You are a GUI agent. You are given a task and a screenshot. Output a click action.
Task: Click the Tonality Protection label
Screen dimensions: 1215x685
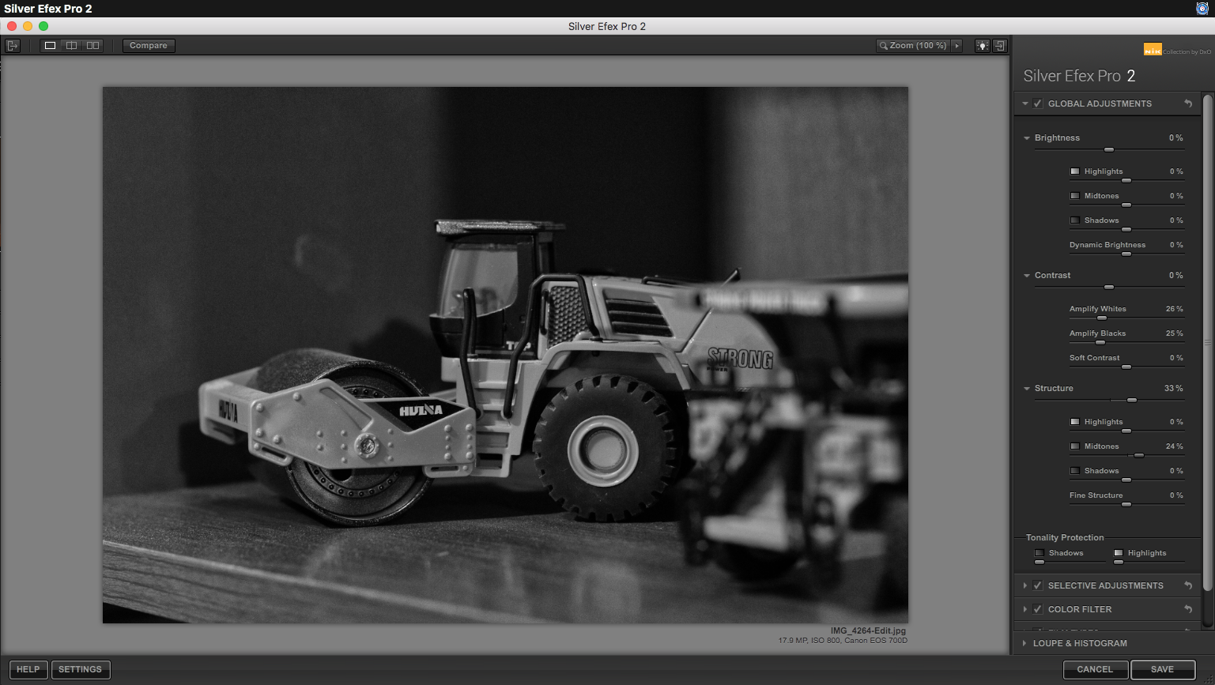[x=1065, y=537]
